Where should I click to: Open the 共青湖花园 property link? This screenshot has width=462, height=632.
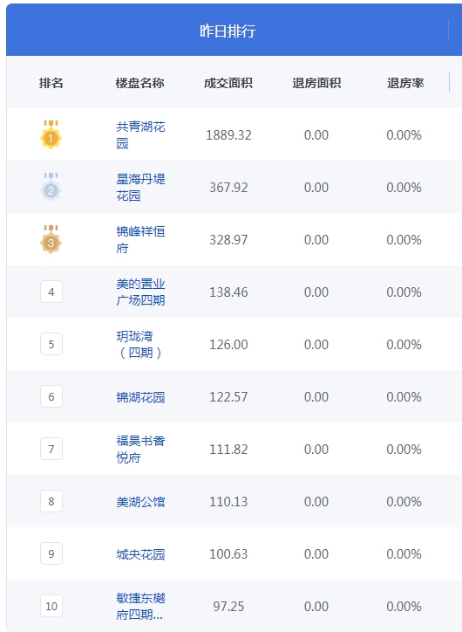pos(140,135)
